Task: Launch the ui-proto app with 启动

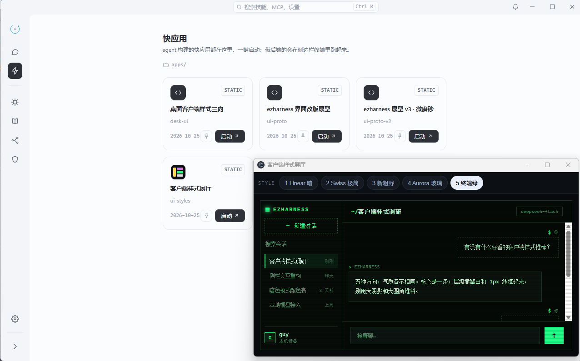Action: [327, 136]
